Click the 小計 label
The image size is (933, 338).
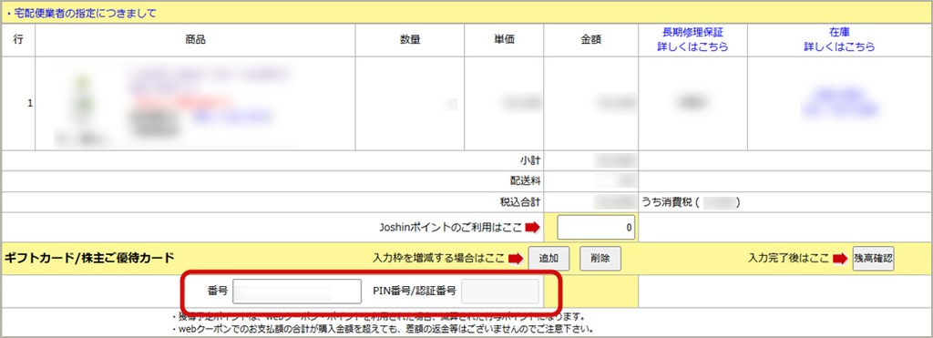pyautogui.click(x=529, y=160)
